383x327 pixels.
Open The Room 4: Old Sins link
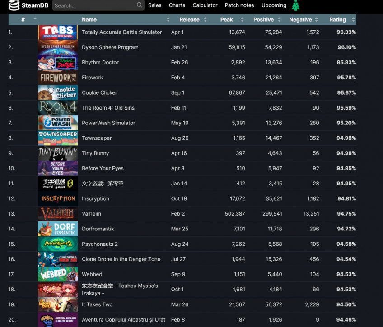point(108,108)
